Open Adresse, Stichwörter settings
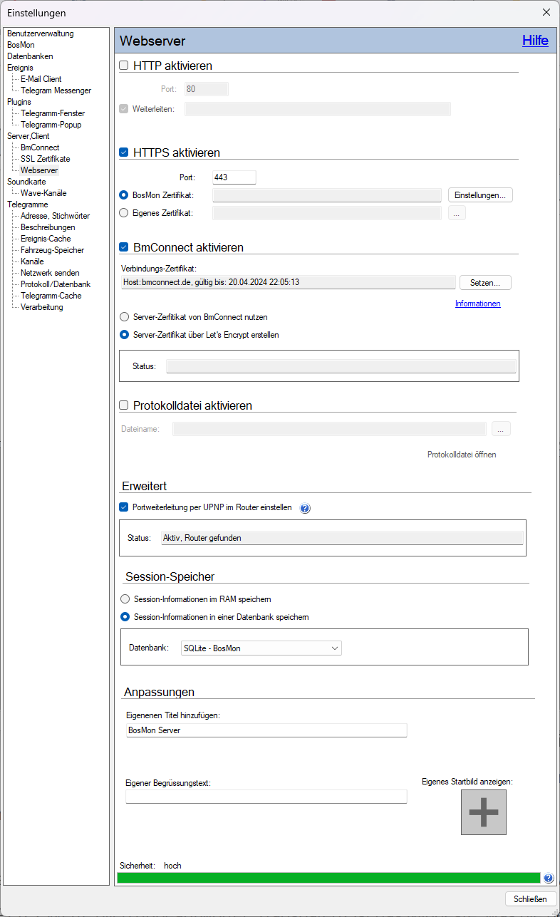 (x=56, y=216)
